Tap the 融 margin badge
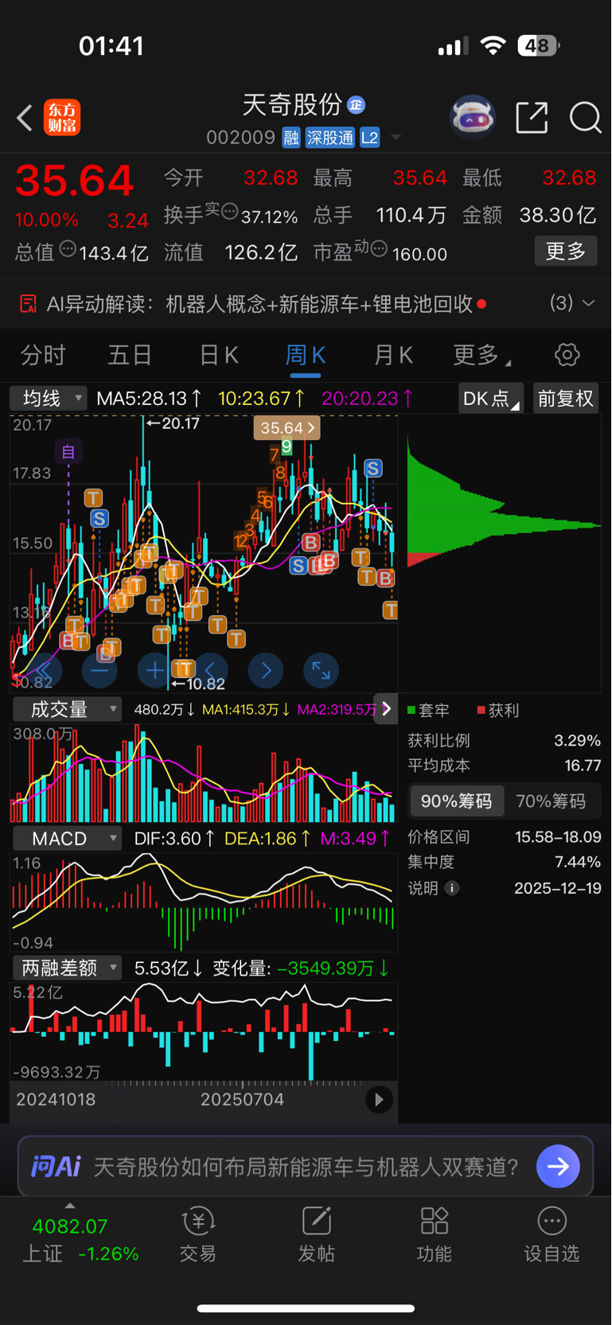 tap(291, 138)
